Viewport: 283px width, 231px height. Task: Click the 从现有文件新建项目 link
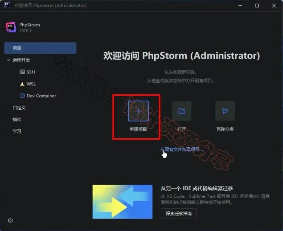pos(181,149)
